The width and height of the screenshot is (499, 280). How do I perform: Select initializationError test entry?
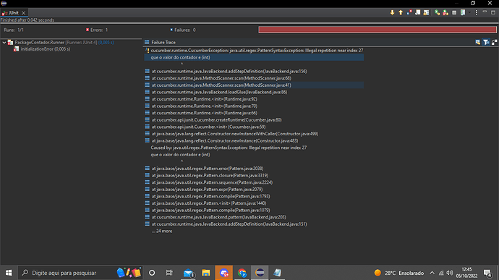[x=45, y=49]
